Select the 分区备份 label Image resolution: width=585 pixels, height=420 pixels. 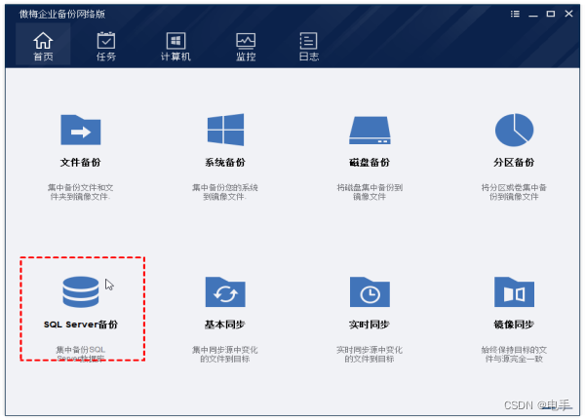(514, 163)
